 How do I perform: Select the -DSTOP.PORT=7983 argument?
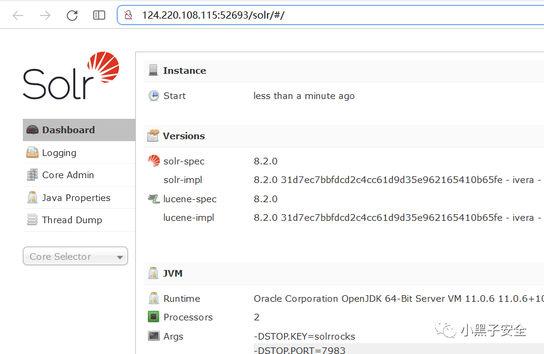pos(300,350)
